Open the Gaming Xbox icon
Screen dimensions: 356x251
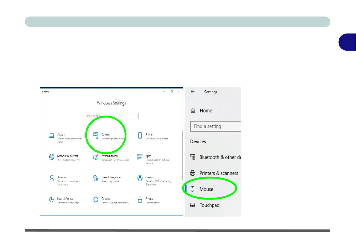pyautogui.click(x=140, y=178)
